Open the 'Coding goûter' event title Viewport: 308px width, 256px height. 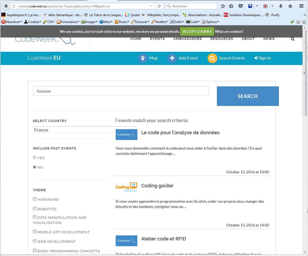[x=157, y=186]
